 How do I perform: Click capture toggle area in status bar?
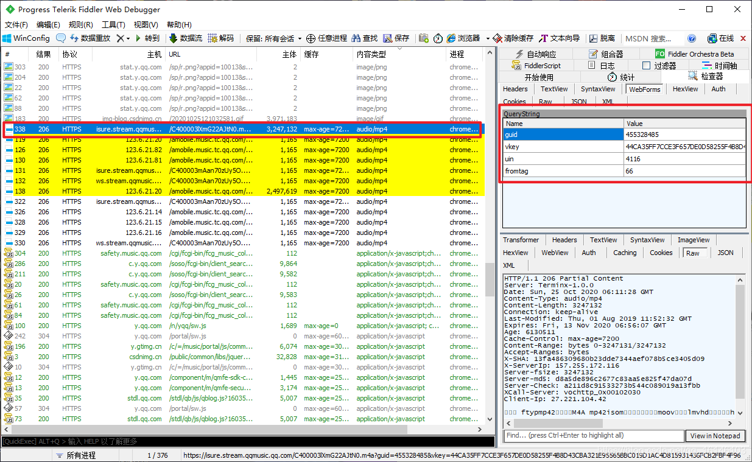tap(26, 455)
